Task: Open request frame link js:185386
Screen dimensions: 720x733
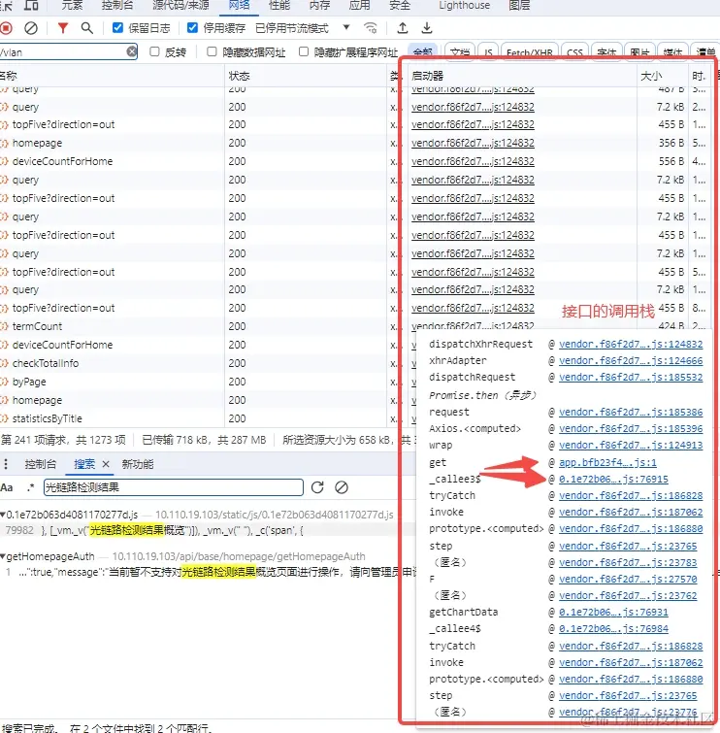Action: (x=631, y=412)
